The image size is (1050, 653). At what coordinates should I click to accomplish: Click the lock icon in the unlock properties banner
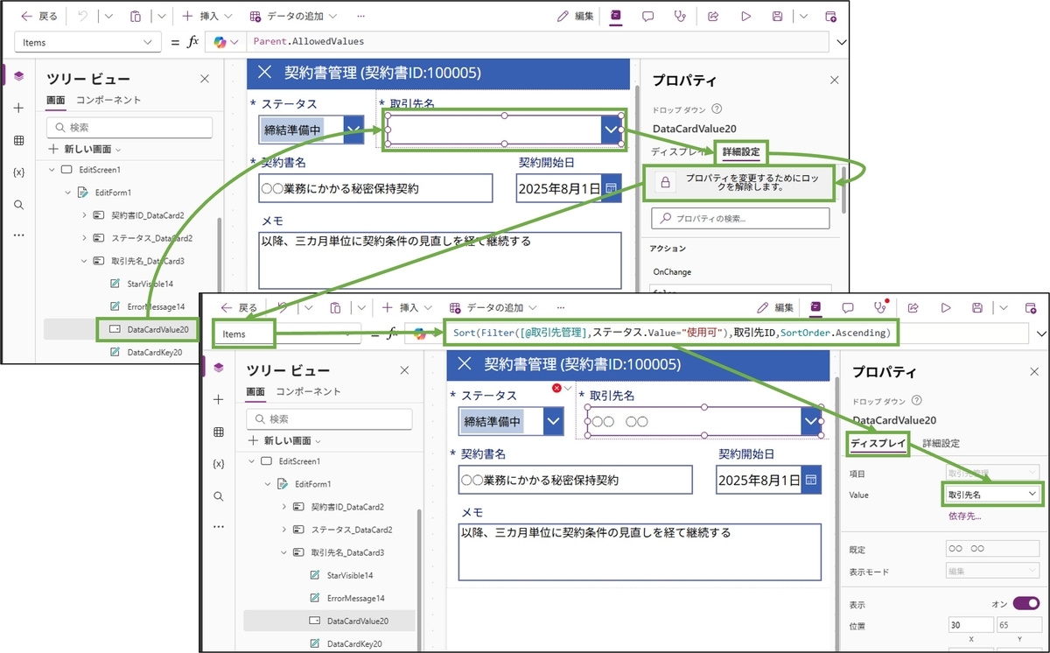(665, 182)
